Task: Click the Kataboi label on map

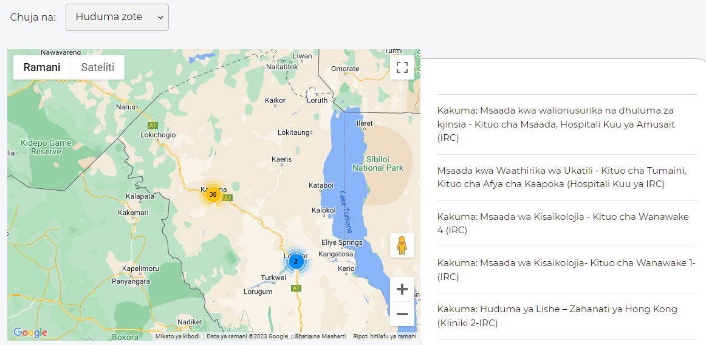Action: [x=321, y=185]
